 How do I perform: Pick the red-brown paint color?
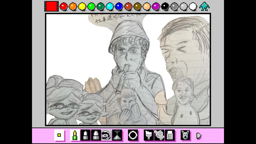tap(128, 7)
